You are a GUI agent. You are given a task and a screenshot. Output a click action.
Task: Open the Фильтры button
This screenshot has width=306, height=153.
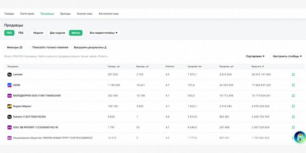15,47
